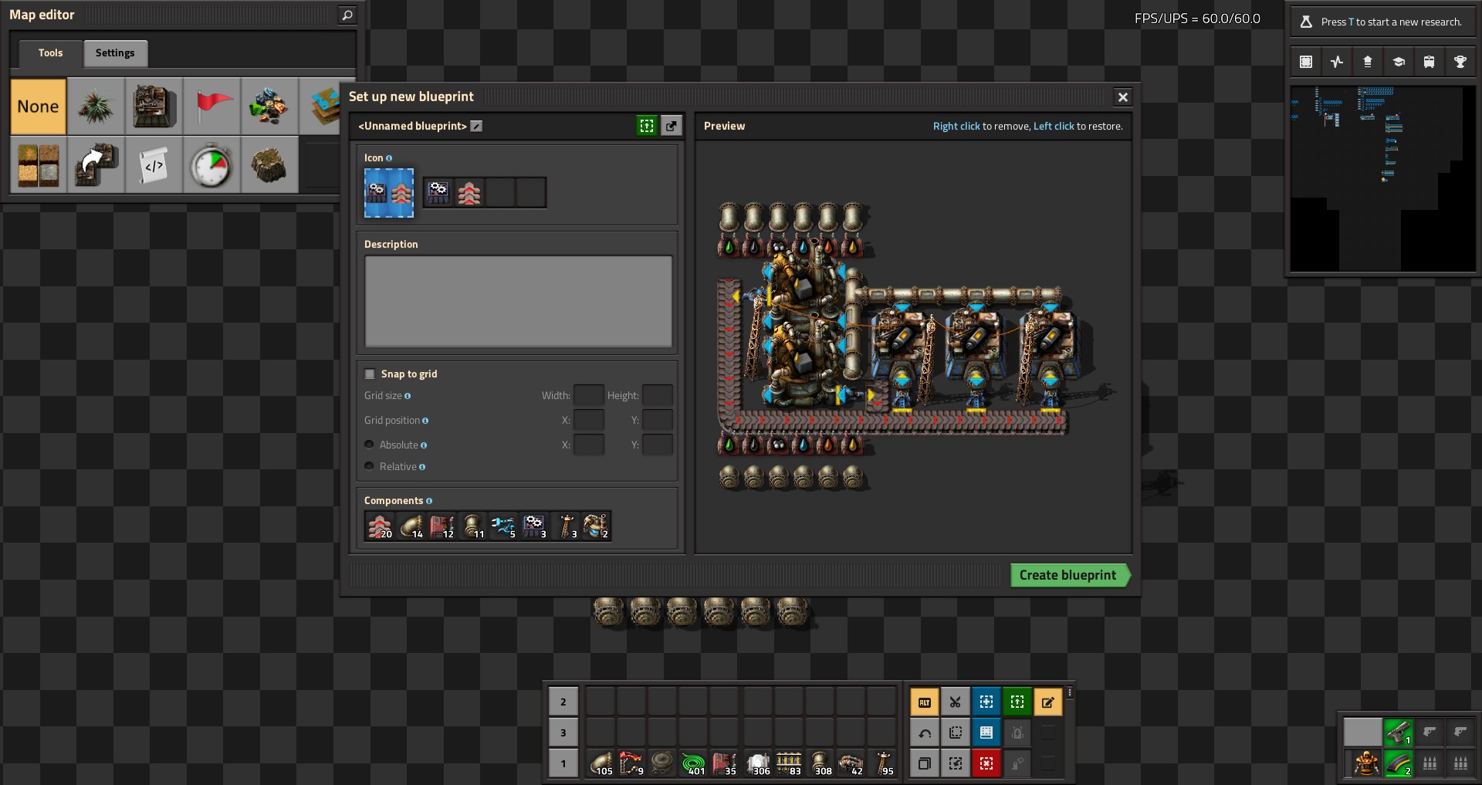Click the component with count 5
1482x785 pixels.
coord(503,526)
